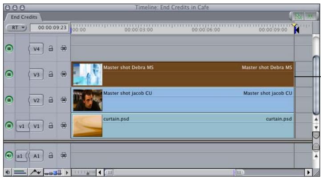Click the left horizontal scroll arrow
The height and width of the screenshot is (178, 321).
(x=100, y=173)
